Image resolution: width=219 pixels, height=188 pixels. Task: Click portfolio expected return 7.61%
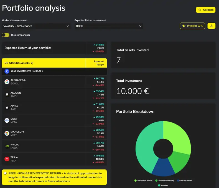pyautogui.click(x=101, y=48)
